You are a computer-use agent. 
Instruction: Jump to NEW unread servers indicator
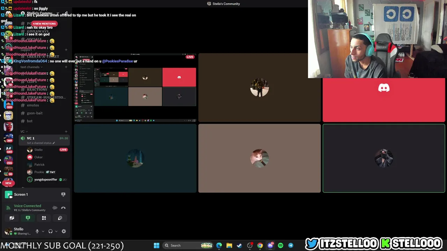click(x=8, y=183)
